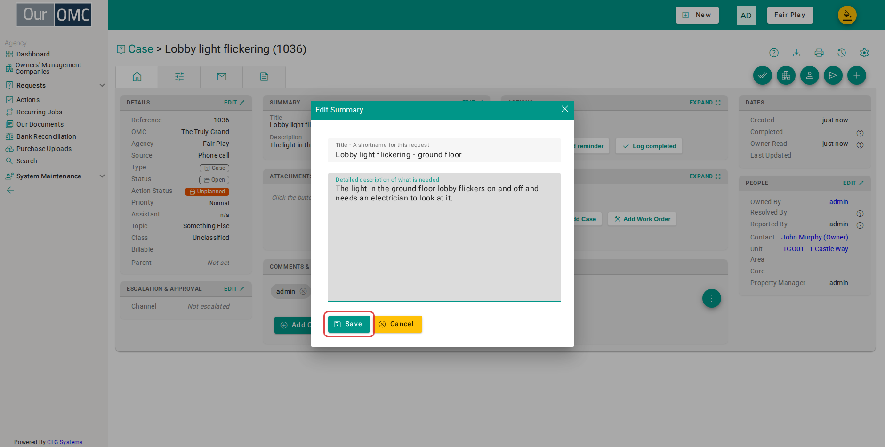
Task: Click the plus round action button
Action: pyautogui.click(x=857, y=75)
